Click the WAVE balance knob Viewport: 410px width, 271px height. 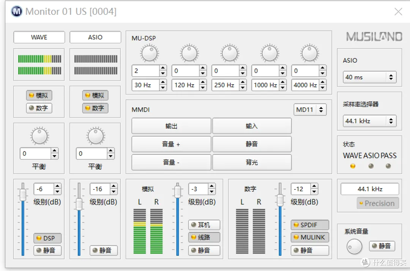pos(39,136)
